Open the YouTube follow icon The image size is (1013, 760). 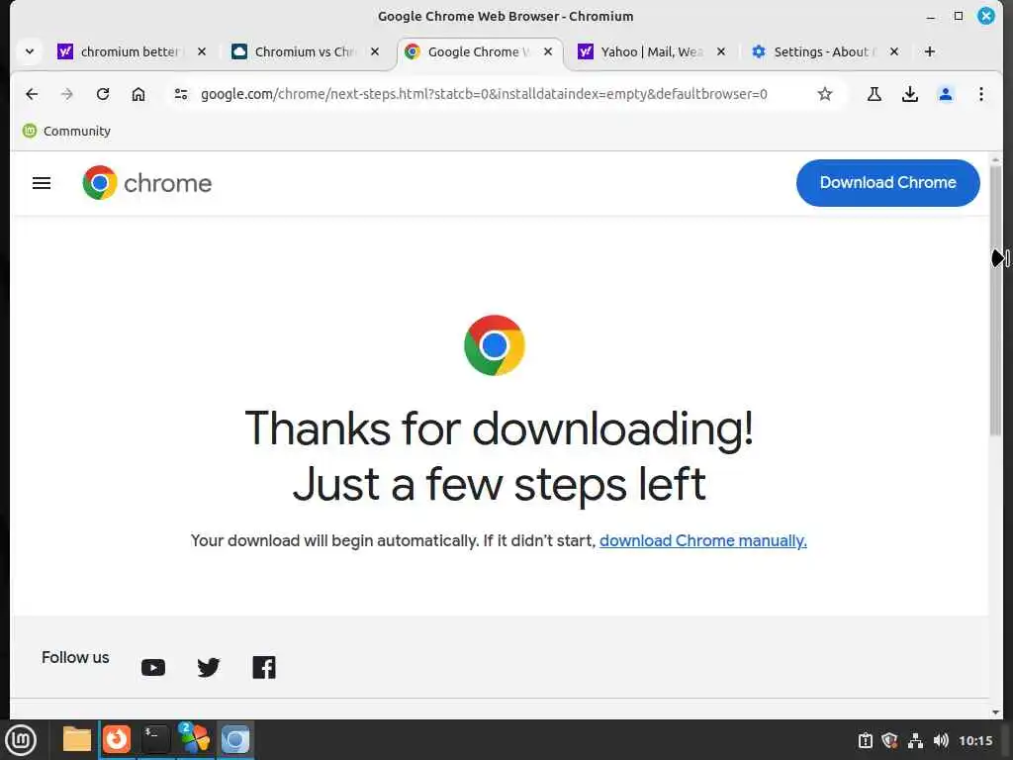(x=153, y=667)
